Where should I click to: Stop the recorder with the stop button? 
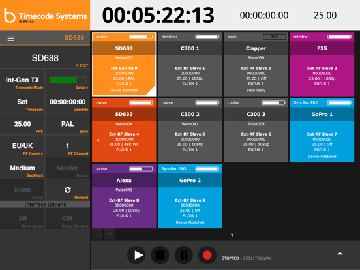coord(160,255)
